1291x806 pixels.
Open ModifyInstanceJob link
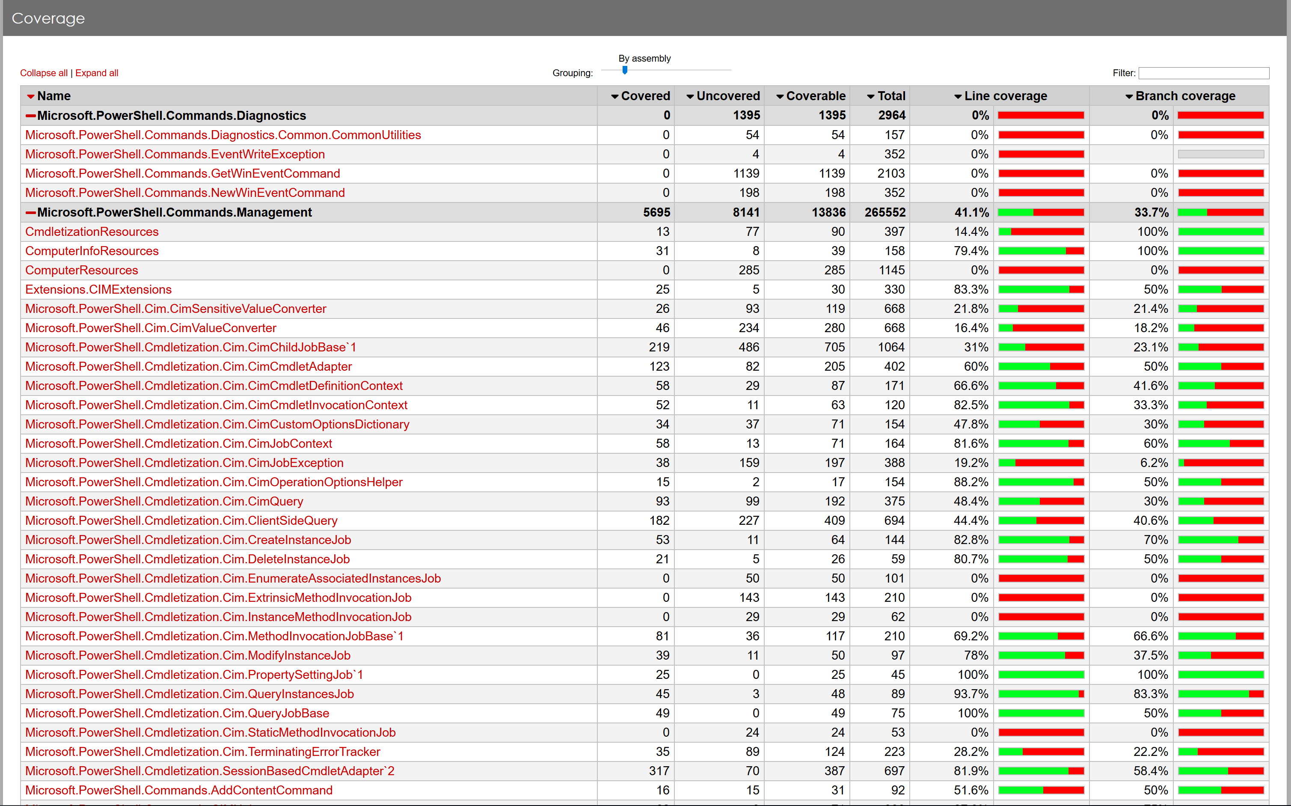tap(187, 655)
